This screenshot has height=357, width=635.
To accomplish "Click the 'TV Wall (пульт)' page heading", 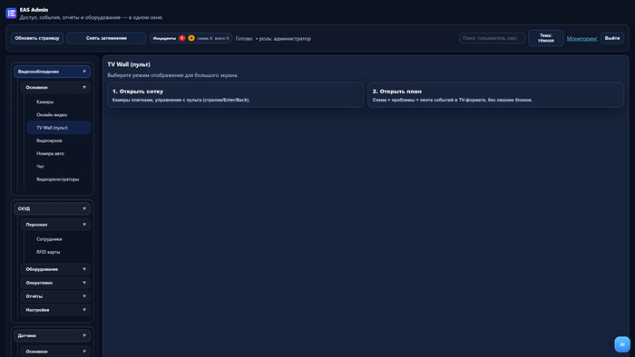I will (x=129, y=64).
